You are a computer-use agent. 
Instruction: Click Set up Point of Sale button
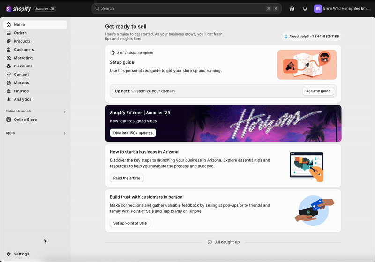coord(130,223)
